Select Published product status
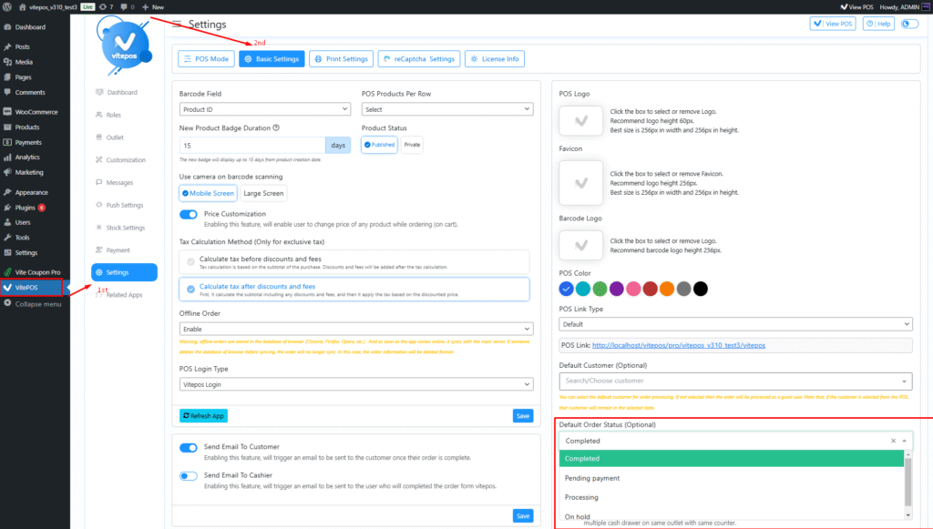This screenshot has width=933, height=529. (x=379, y=145)
